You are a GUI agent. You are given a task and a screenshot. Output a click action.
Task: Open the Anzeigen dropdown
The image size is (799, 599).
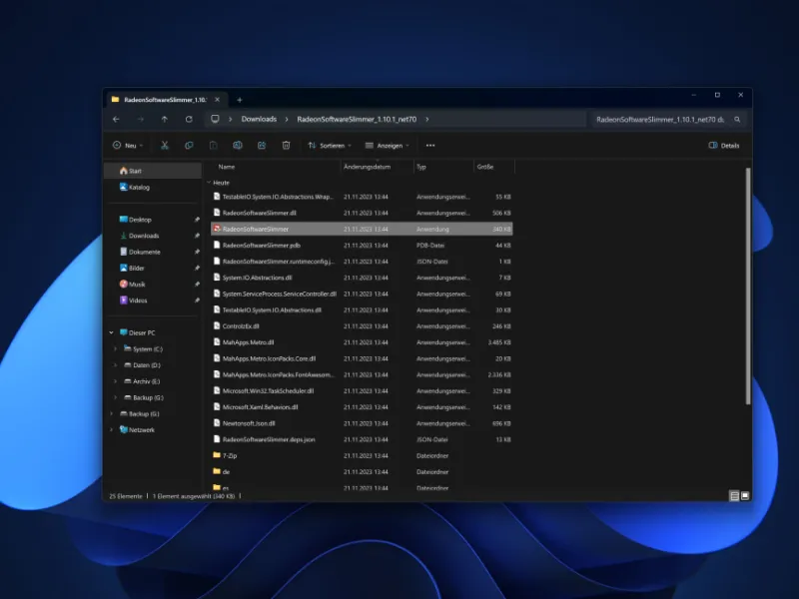(388, 146)
